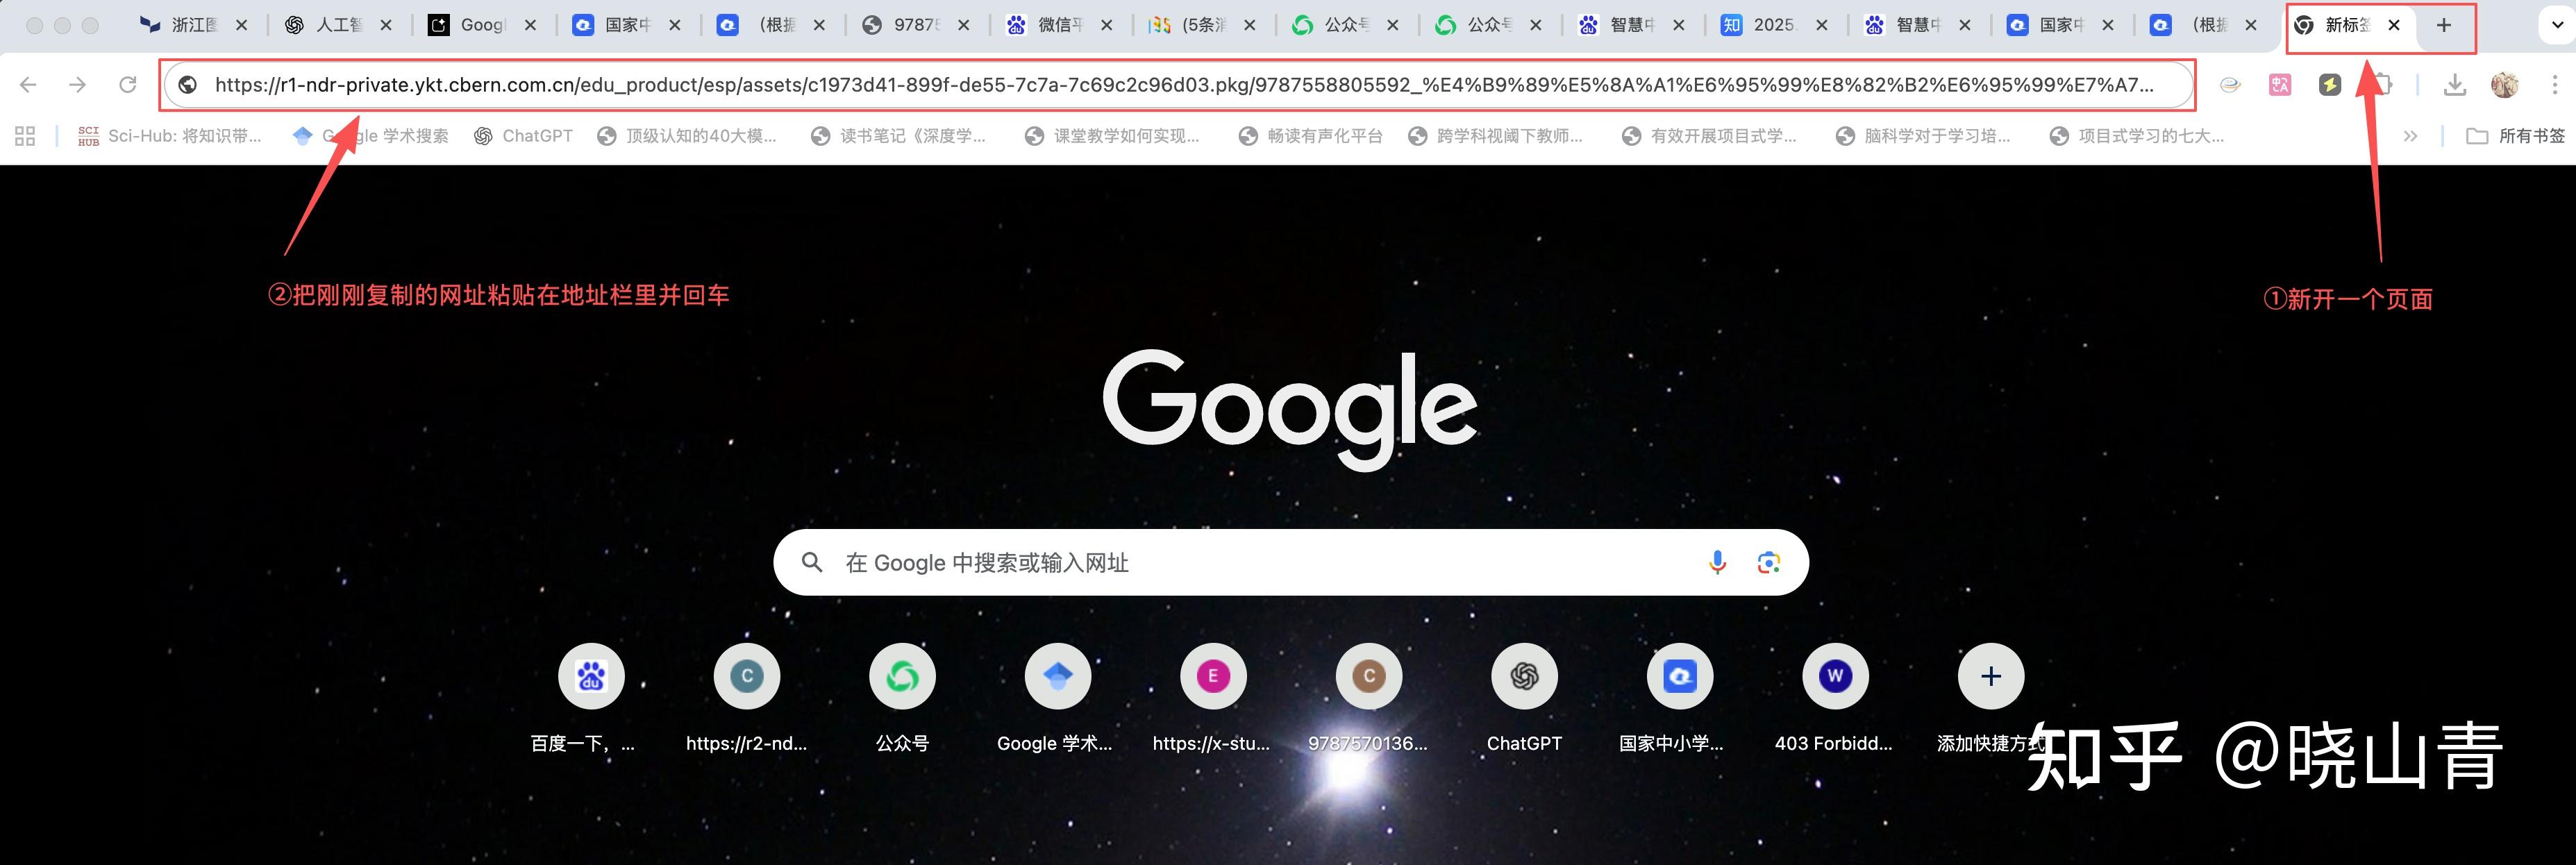Open the 公众号 shortcut tile
The width and height of the screenshot is (2576, 865).
coord(902,697)
